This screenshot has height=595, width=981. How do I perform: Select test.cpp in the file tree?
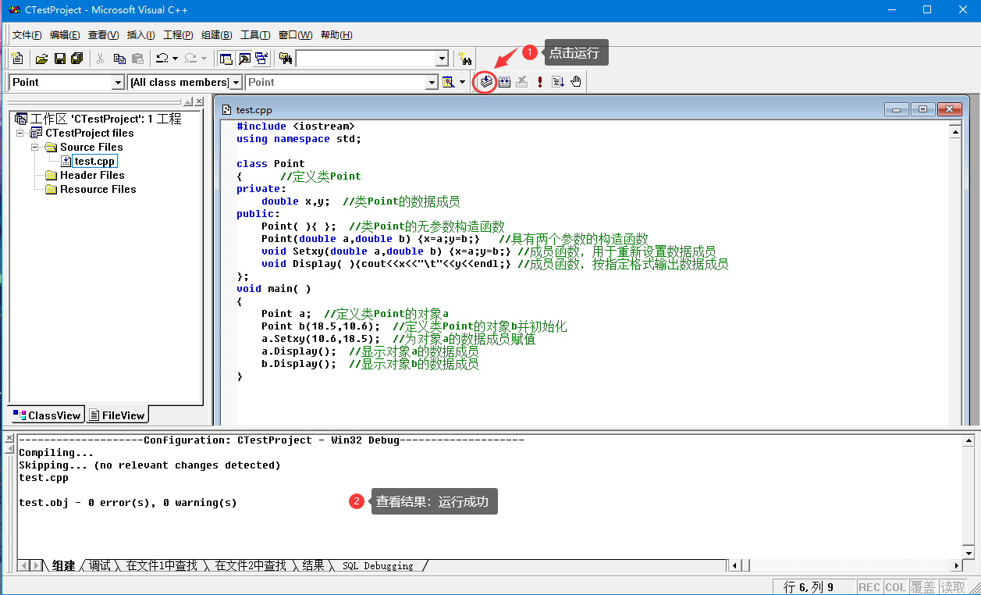[x=95, y=161]
